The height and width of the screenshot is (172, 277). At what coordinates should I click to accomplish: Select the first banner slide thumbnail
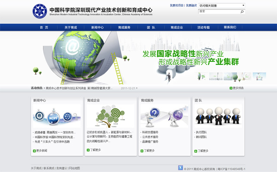(201, 76)
